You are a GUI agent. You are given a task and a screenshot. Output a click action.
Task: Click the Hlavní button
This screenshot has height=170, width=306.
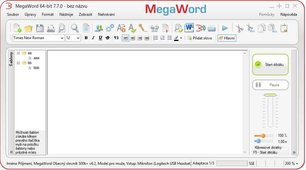pyautogui.click(x=227, y=38)
